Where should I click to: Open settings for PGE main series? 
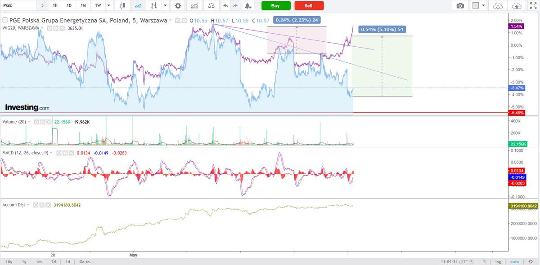(x=184, y=21)
